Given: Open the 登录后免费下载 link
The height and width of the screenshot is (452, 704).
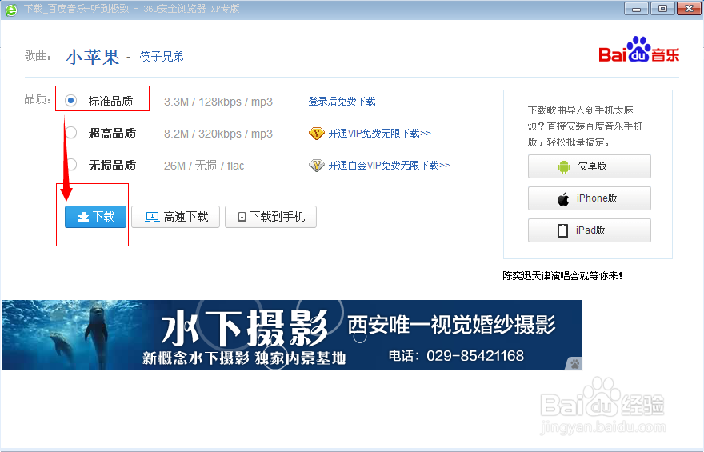Looking at the screenshot, I should [x=342, y=102].
